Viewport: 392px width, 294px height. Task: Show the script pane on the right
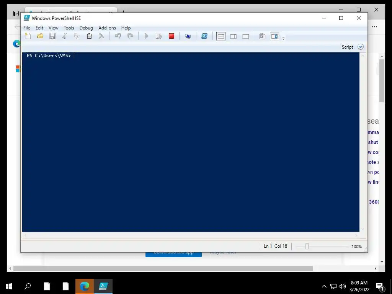pyautogui.click(x=233, y=36)
